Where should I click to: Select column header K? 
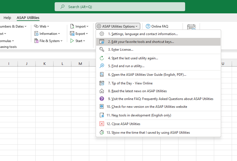coord(44,64)
